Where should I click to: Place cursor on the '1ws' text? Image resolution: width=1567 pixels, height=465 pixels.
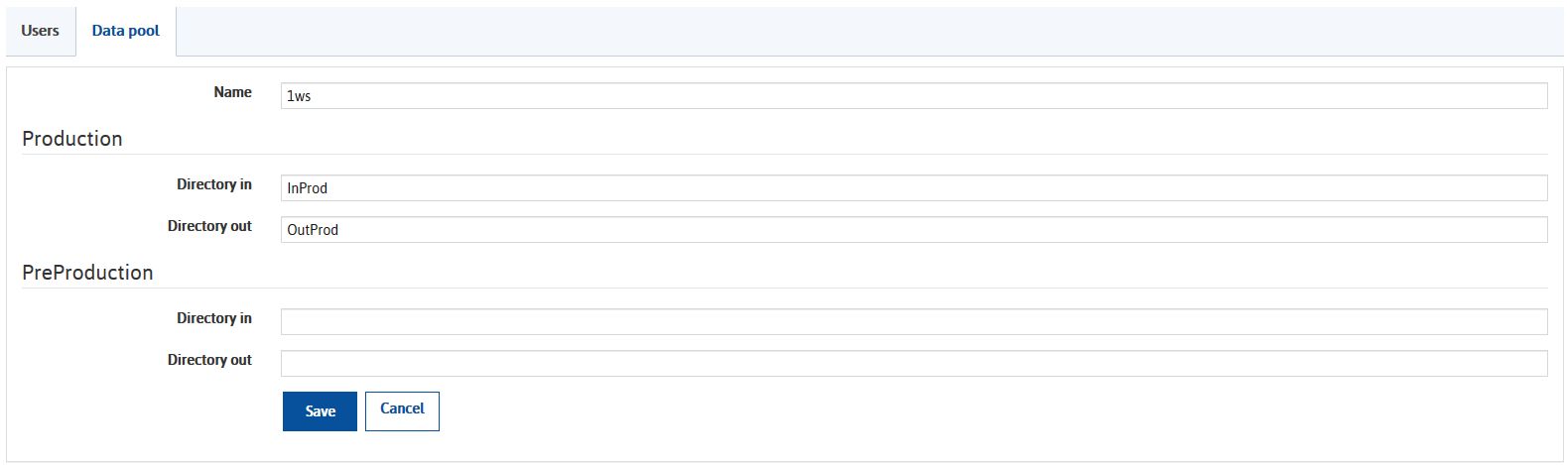tap(299, 97)
